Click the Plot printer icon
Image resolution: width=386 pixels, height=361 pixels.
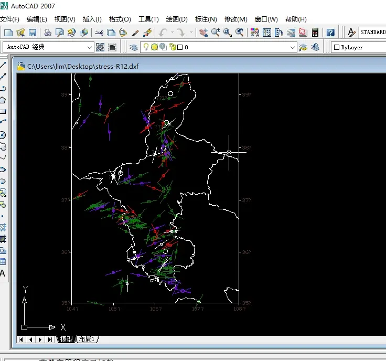[x=48, y=32]
